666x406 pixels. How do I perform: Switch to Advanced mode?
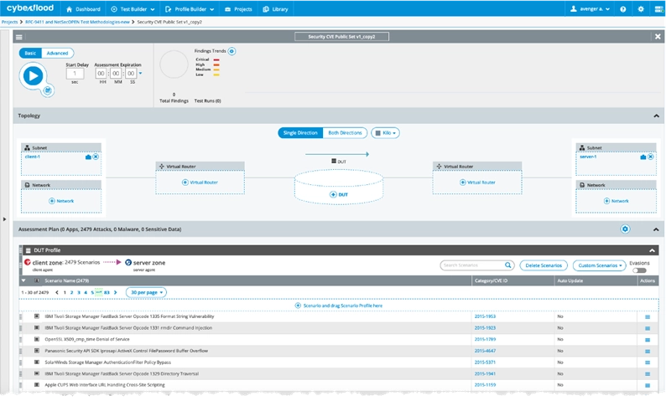tap(57, 53)
